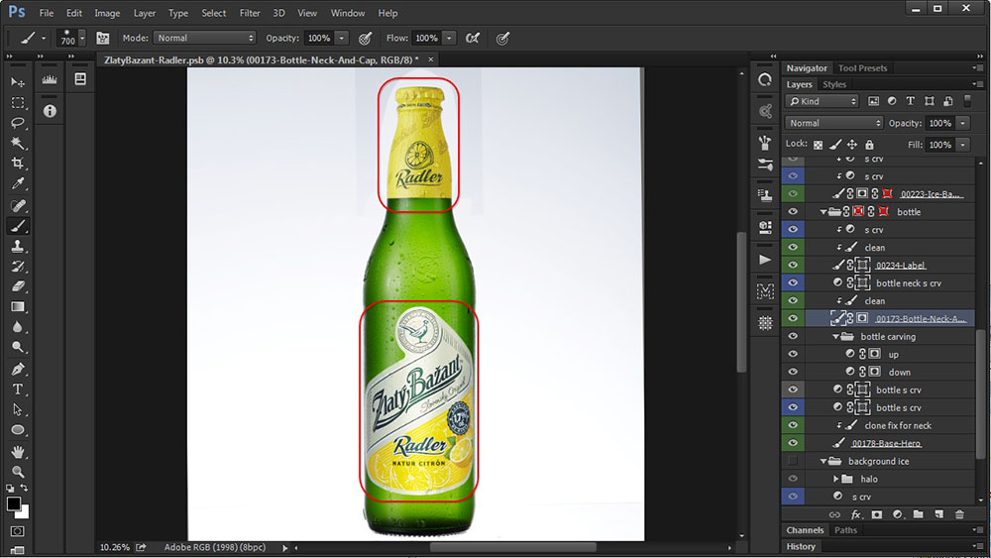Select the Eraser tool

pos(18,286)
